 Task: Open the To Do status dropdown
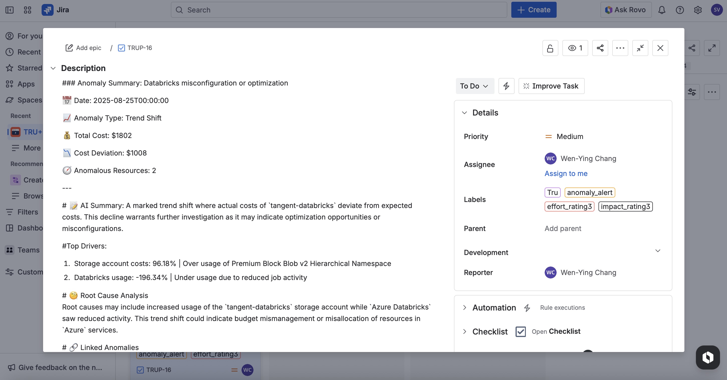(475, 86)
